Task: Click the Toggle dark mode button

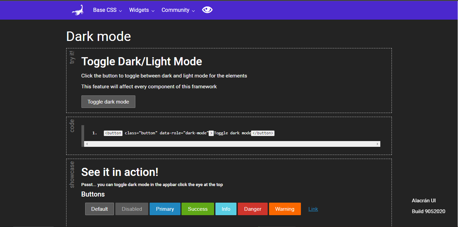Action: coord(108,101)
